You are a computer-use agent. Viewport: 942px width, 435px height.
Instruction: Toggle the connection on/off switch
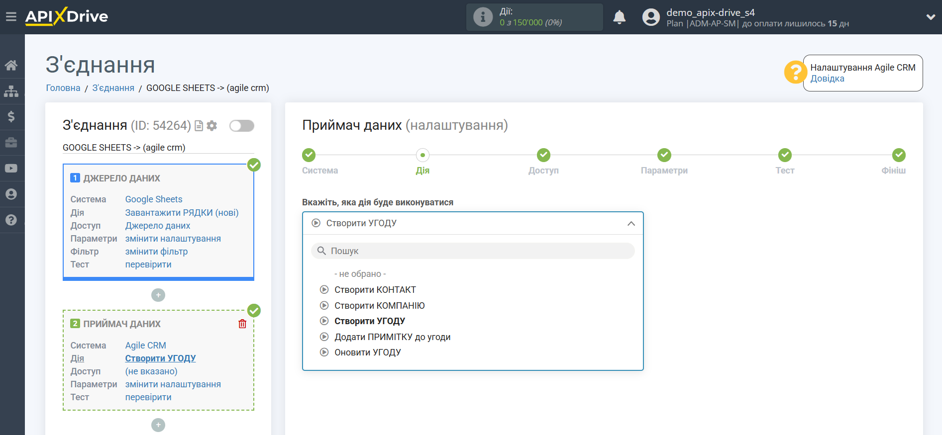click(242, 126)
